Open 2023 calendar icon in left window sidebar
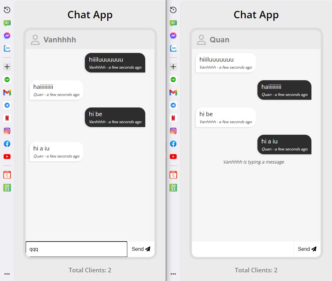This screenshot has height=281, width=332. coord(7,188)
